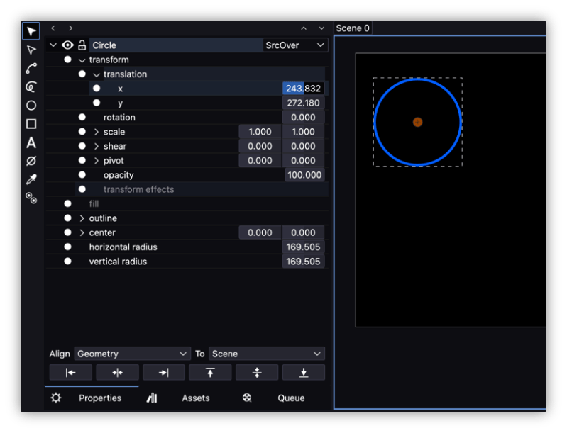Select the point selection tool
Viewport: 567px width, 433px height.
pos(31,50)
